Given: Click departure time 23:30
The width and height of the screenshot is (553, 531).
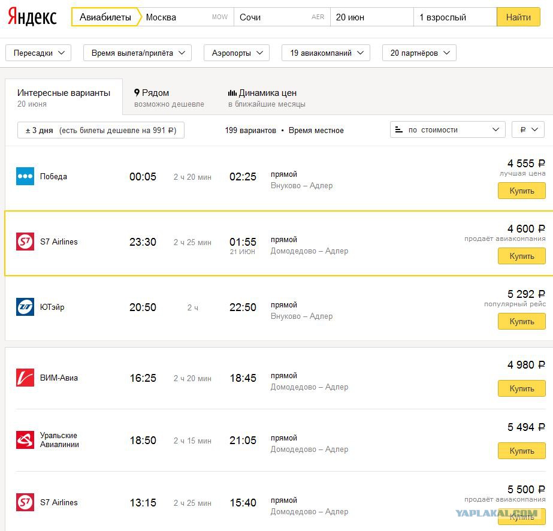Looking at the screenshot, I should [x=143, y=242].
